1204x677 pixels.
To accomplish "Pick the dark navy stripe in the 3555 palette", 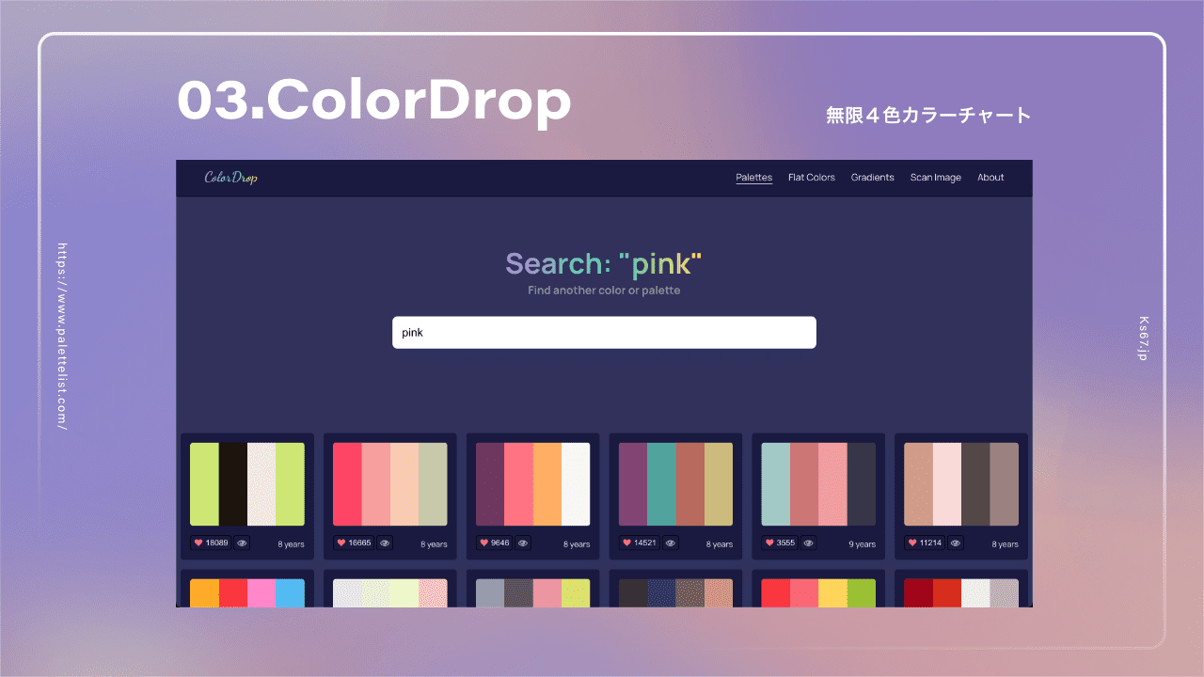I will pos(862,484).
